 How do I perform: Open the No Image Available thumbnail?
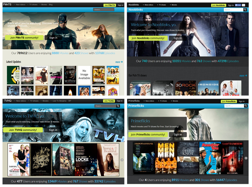pyautogui.click(x=84, y=75)
